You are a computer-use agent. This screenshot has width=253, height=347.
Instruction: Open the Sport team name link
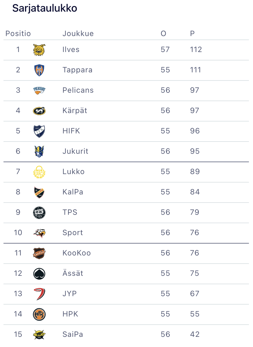click(x=73, y=233)
